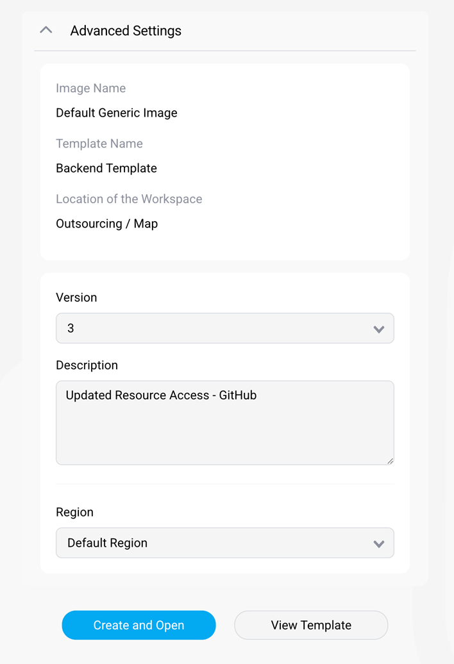Click the Description field label
Screen dimensions: 454x664
tap(87, 365)
